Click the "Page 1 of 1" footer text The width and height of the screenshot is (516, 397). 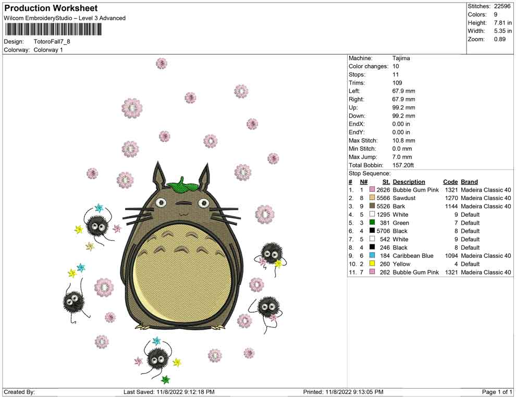click(497, 392)
